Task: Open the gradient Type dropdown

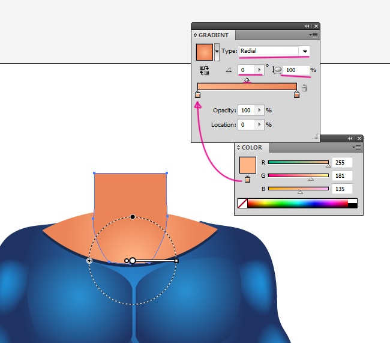Action: pos(305,51)
